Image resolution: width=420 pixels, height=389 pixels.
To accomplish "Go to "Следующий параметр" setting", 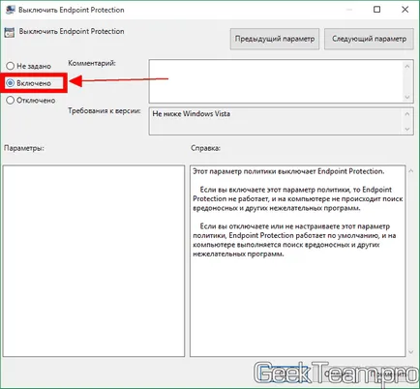I will coord(369,39).
